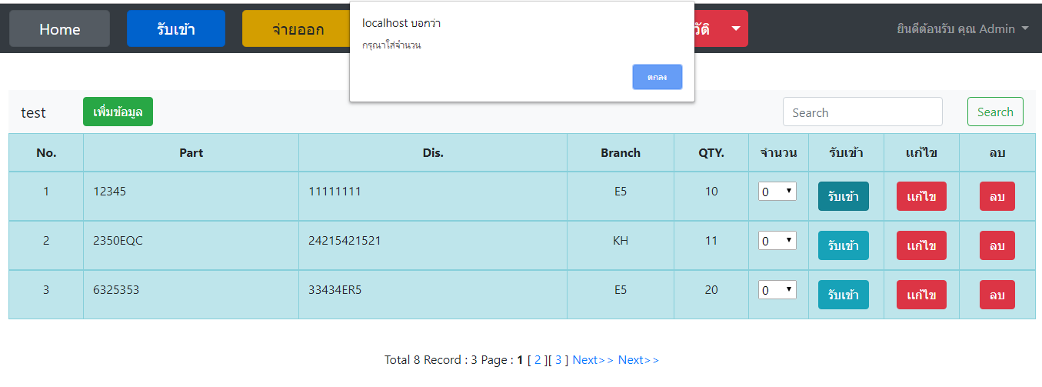
Task: Delete row 6325353 with ลบ button
Action: point(997,295)
